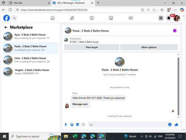Click the large Paula listing photo in chat
Viewport: 186px width, 140px height.
coord(120,62)
